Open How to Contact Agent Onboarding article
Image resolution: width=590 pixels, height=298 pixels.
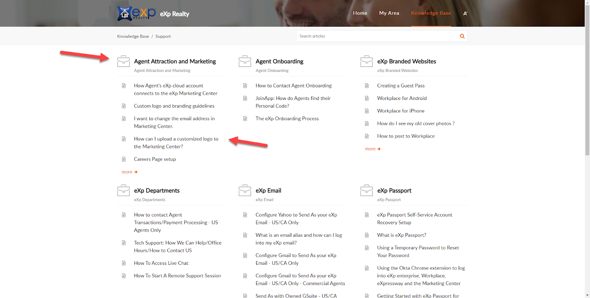click(x=294, y=86)
